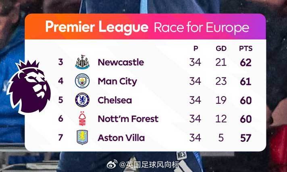This screenshot has width=287, height=172.
Task: Click the Aston Villa club badge
Action: 82,137
